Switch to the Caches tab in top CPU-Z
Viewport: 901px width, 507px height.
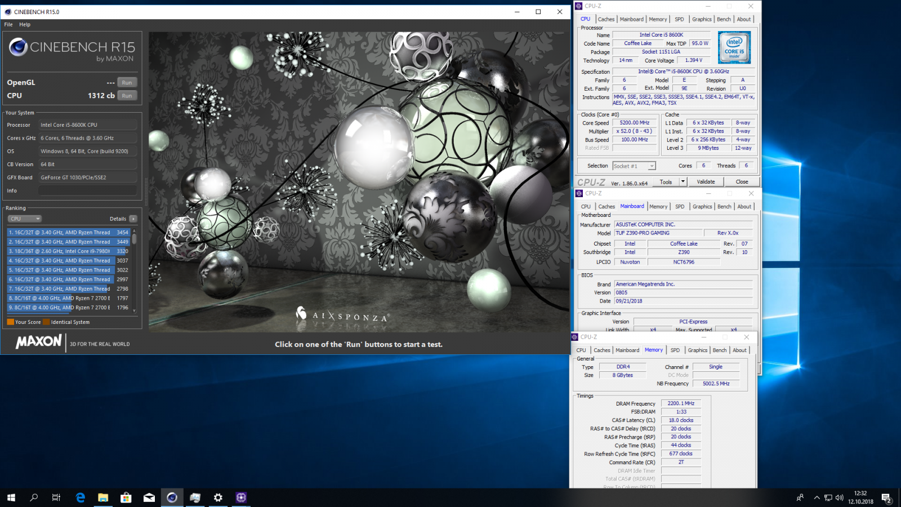pos(606,19)
